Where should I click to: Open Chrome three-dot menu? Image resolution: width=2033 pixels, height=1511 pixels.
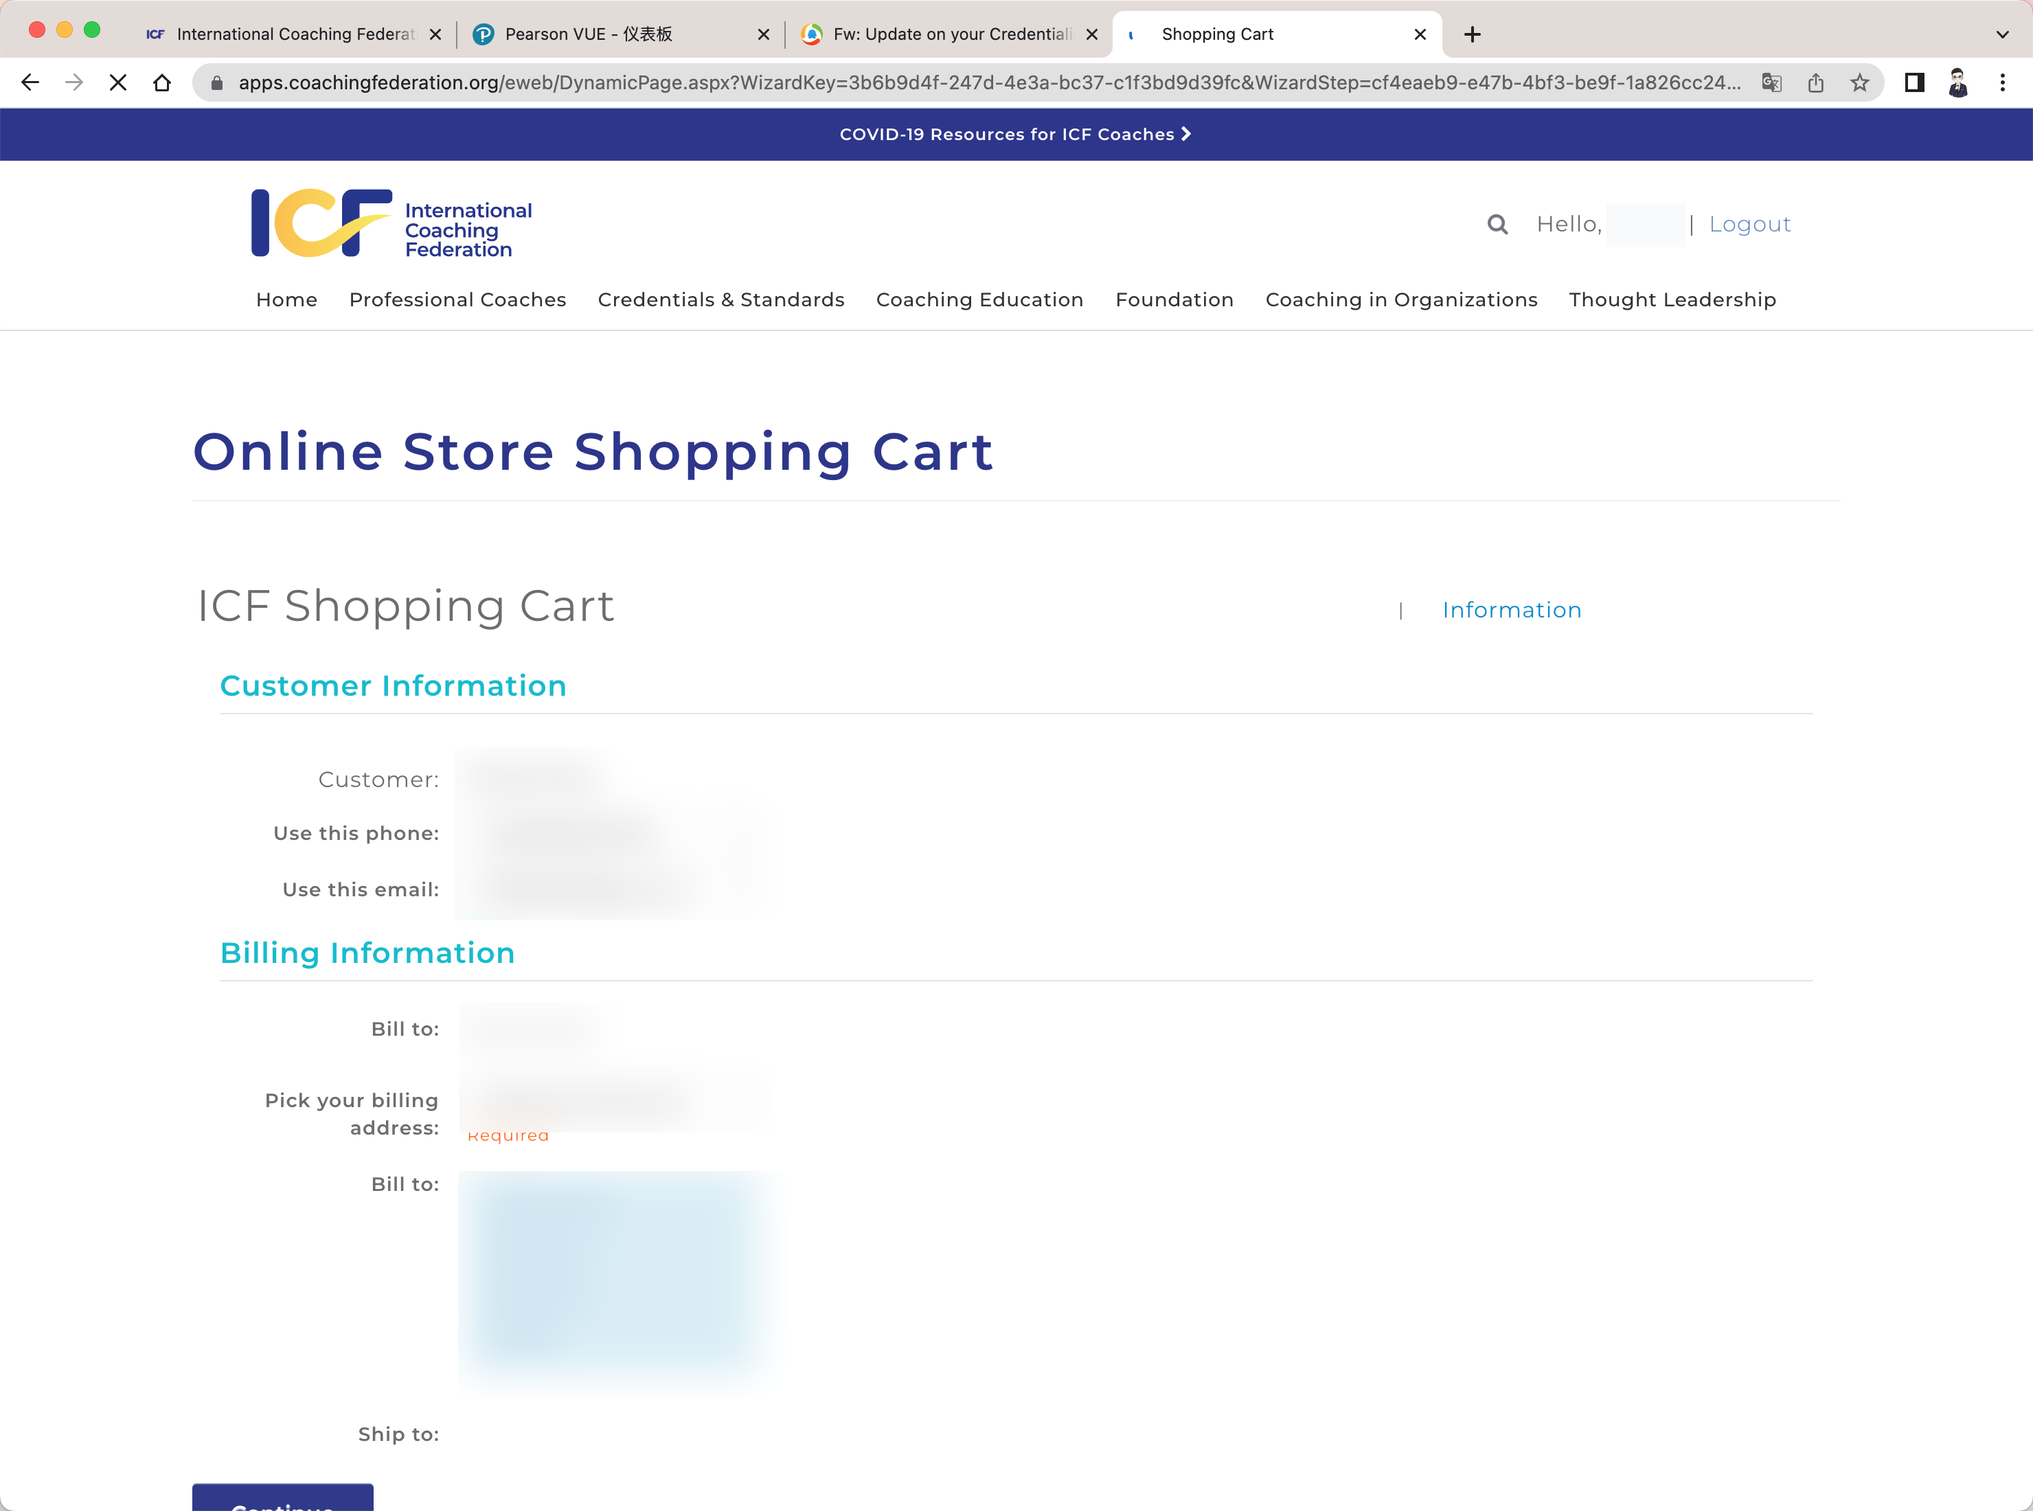pyautogui.click(x=2002, y=83)
